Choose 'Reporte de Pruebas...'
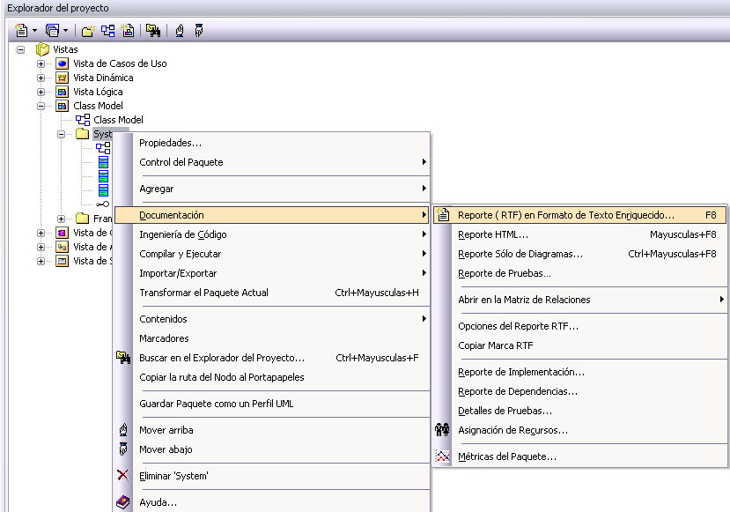This screenshot has width=730, height=512. (580, 273)
